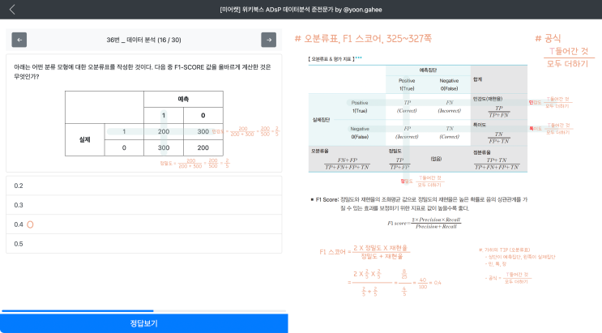Click the '실제집단' label in reference table
Screen dimensions: 602x333
pos(322,120)
